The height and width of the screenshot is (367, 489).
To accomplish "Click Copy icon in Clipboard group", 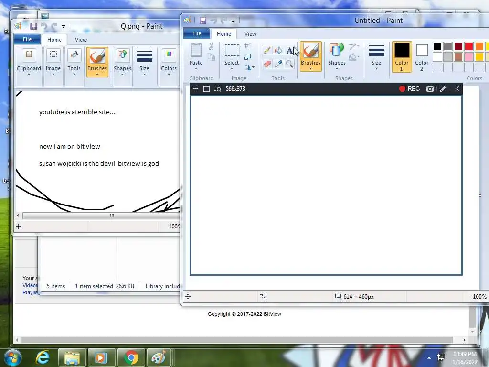I will click(211, 57).
